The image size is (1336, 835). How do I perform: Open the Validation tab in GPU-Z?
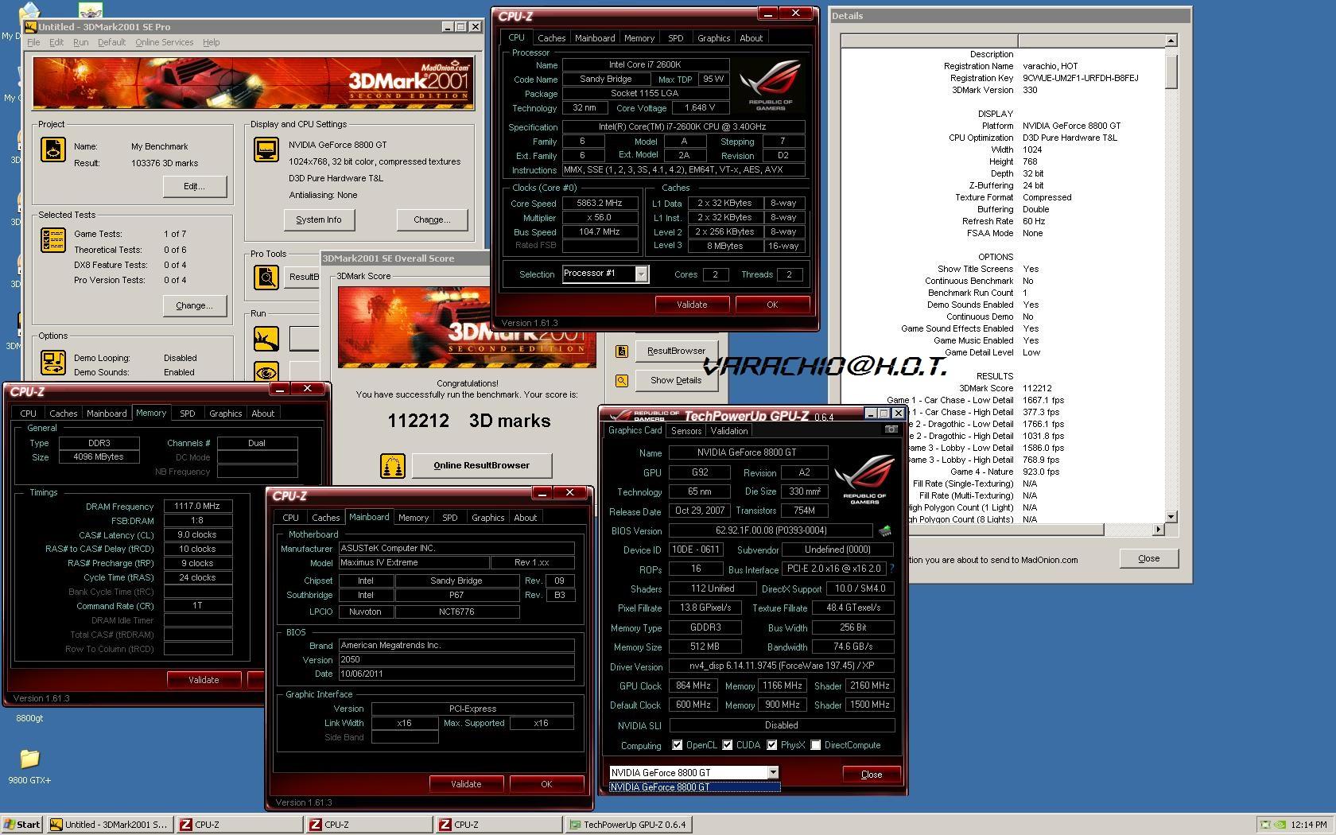click(729, 431)
